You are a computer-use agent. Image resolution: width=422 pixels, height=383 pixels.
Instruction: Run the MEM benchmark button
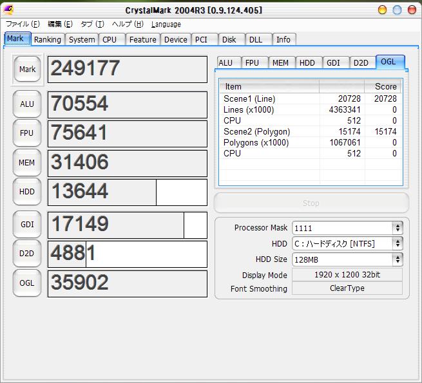(27, 163)
